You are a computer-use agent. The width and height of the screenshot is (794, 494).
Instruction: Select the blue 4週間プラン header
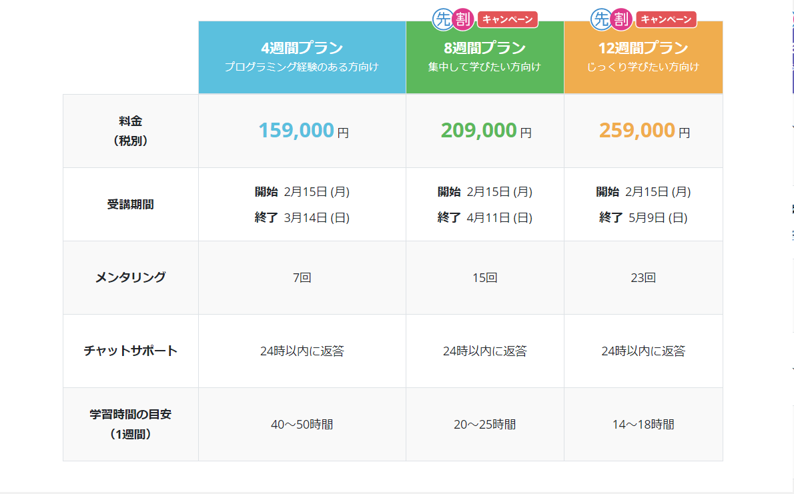(302, 57)
